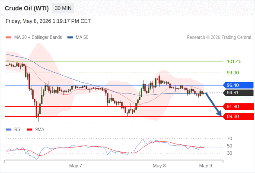Click the May 7 date axis label
The image size is (255, 173).
pyautogui.click(x=76, y=166)
